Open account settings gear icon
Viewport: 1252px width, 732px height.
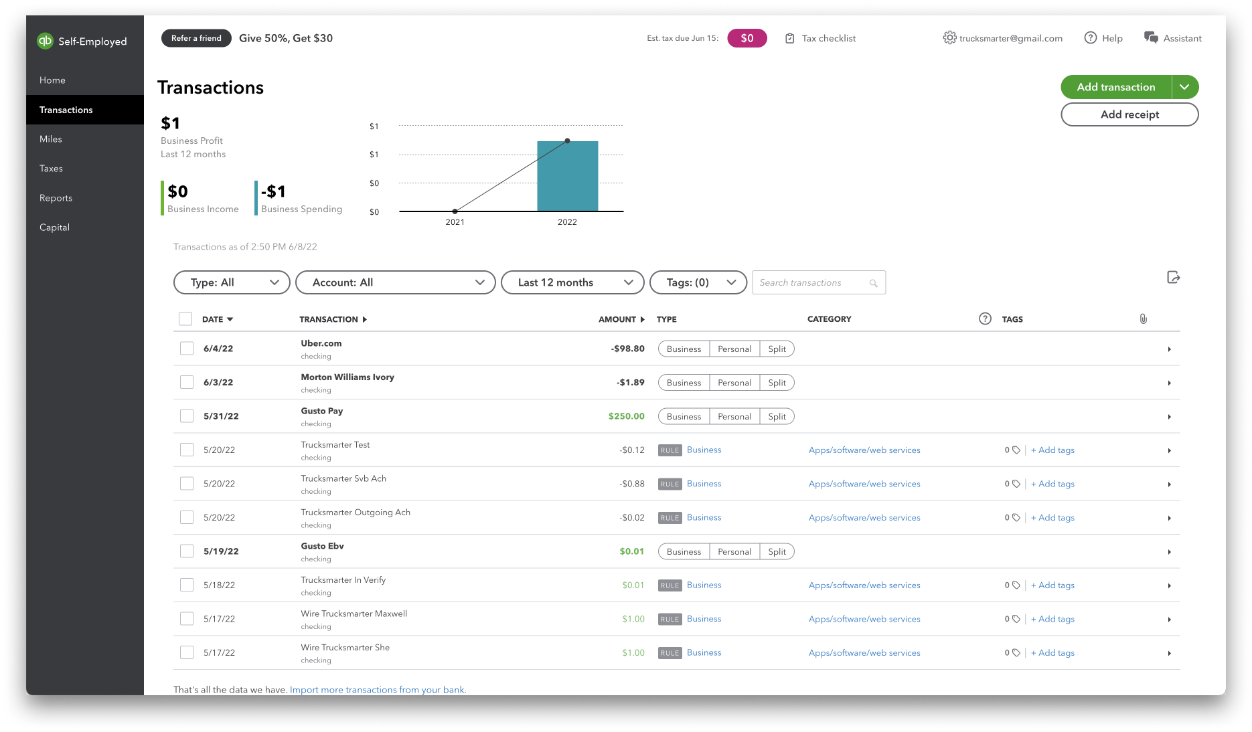(x=949, y=37)
